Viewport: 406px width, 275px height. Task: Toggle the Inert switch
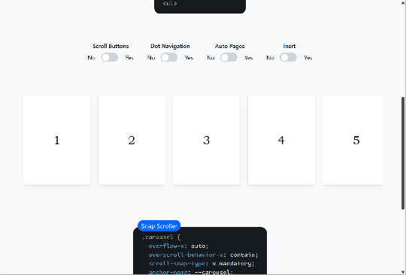click(x=289, y=57)
